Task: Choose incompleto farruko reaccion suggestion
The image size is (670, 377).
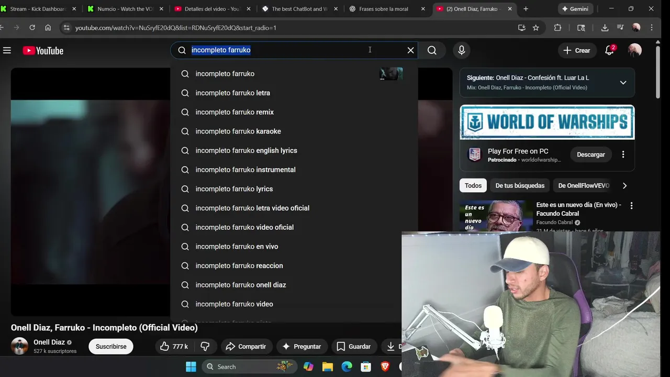Action: point(294,265)
